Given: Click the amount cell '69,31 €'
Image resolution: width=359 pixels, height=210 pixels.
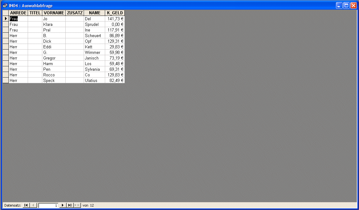Looking at the screenshot, I should coord(115,69).
